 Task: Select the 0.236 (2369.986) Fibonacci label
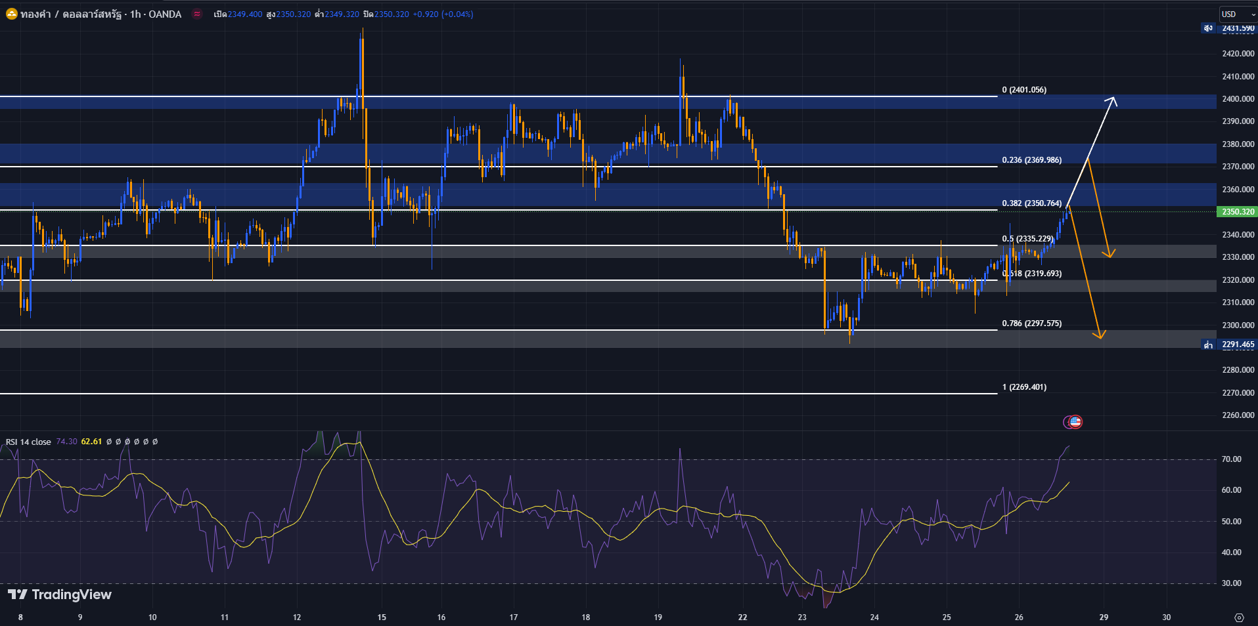point(1031,160)
